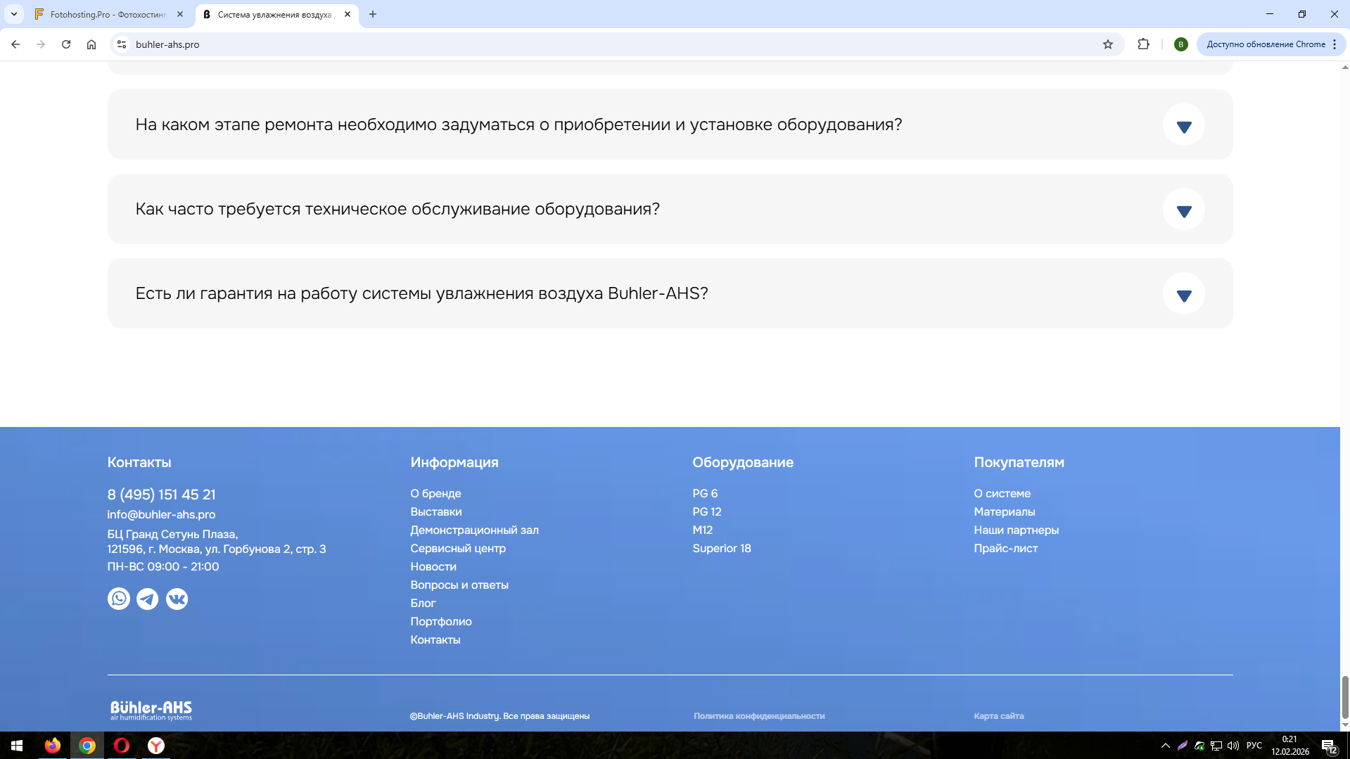The image size is (1350, 759).
Task: Open О бренде footer link
Action: (x=436, y=493)
